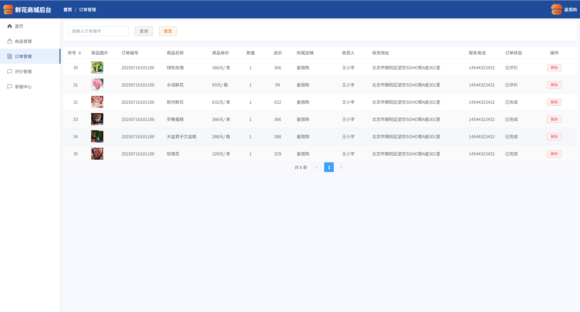The height and width of the screenshot is (312, 580).
Task: Remove the 慰问鲜花 order via 删除
Action: [554, 102]
